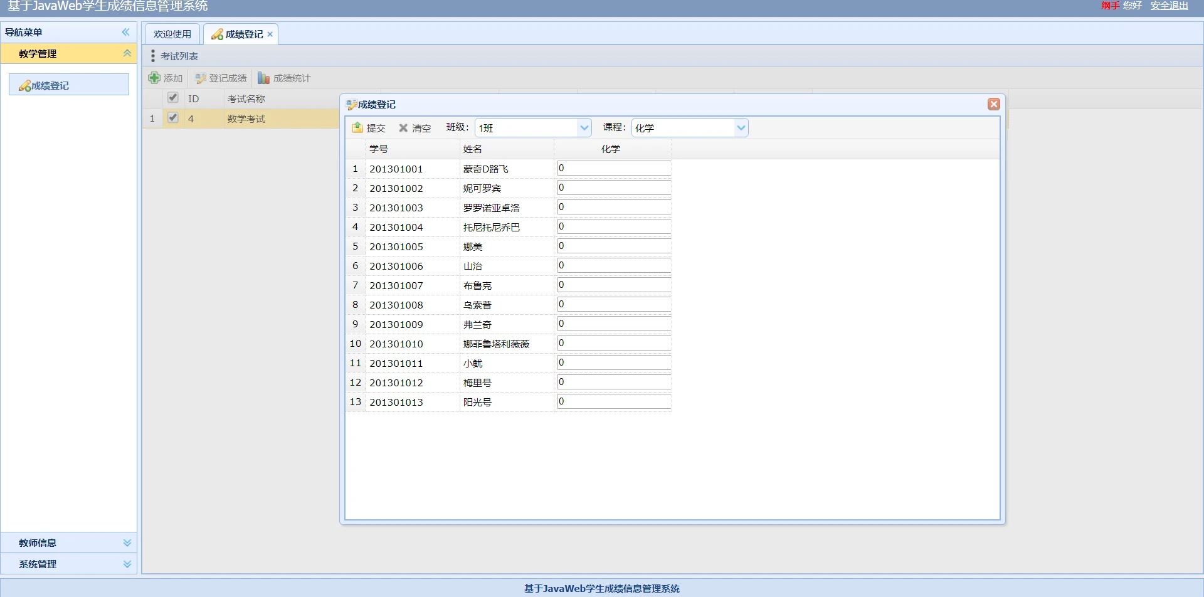
Task: Click score field for 201301001
Action: (614, 168)
